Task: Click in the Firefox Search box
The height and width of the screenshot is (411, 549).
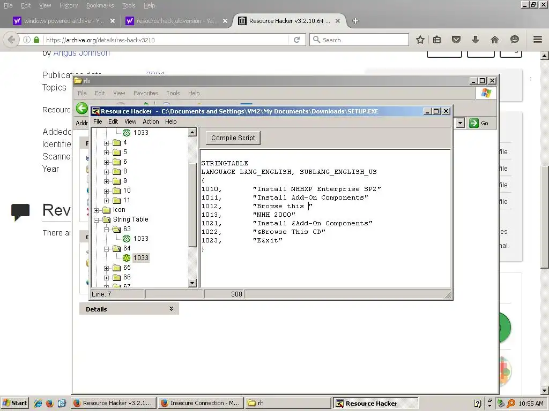Action: 359,40
